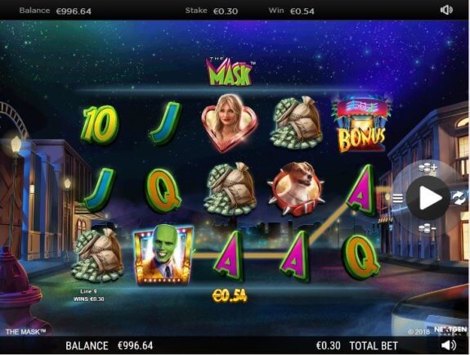Image resolution: width=470 pixels, height=355 pixels.
Task: Increase the bet with the coins plus icon
Action: click(427, 168)
